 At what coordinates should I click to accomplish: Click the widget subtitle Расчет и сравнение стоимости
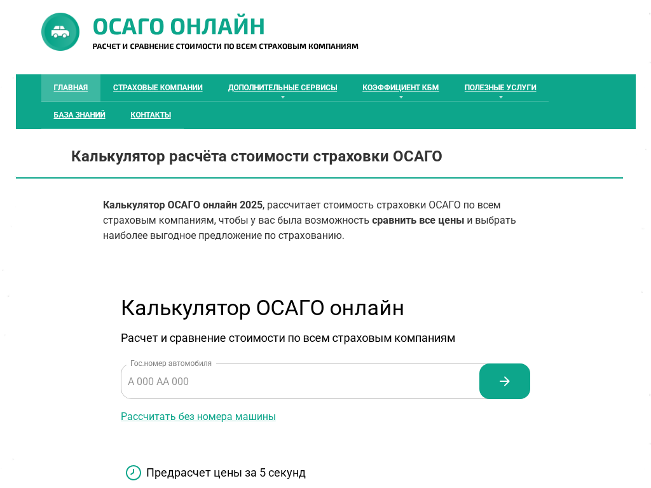tap(288, 338)
